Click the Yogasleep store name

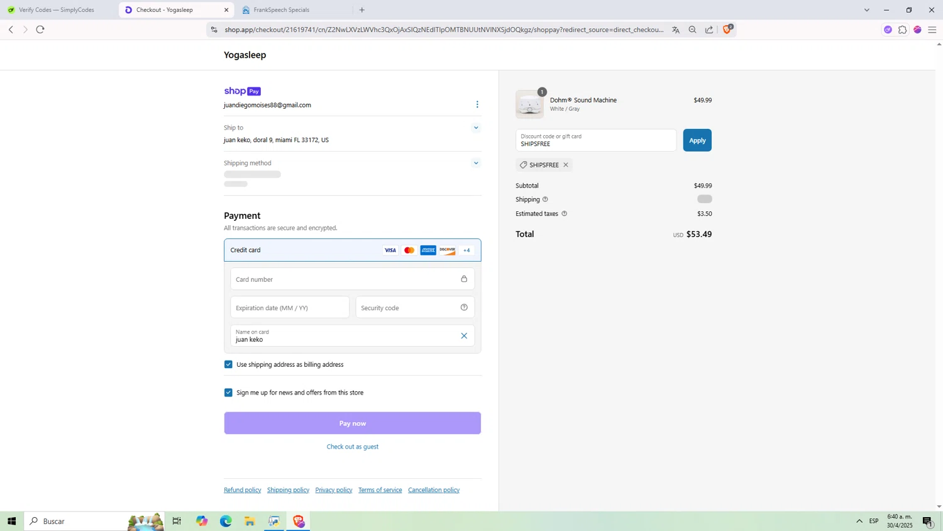pyautogui.click(x=245, y=55)
